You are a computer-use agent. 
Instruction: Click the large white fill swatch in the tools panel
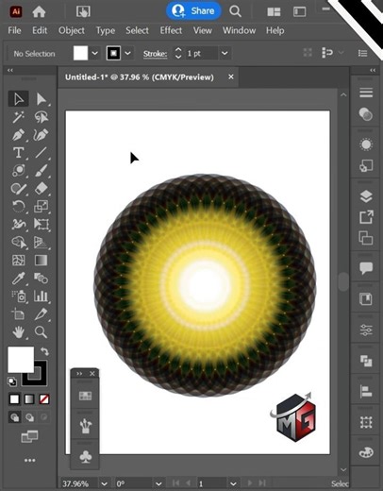coord(21,360)
